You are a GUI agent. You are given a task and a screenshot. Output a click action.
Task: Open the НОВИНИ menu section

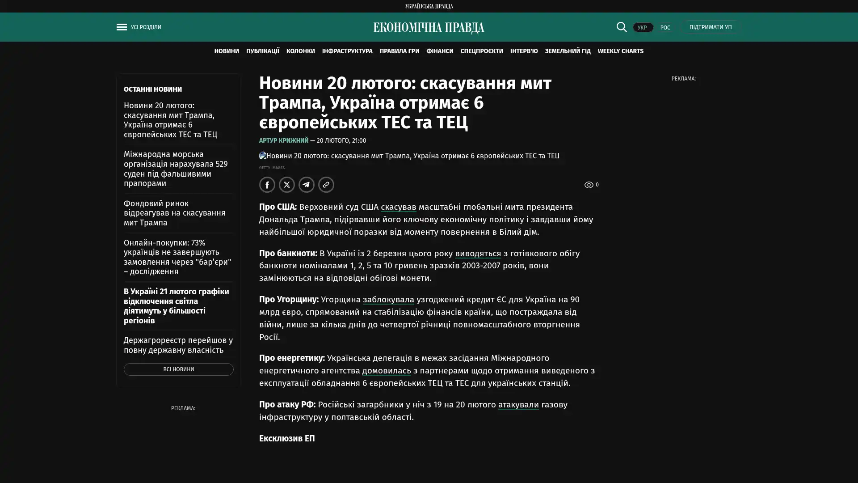pos(226,51)
